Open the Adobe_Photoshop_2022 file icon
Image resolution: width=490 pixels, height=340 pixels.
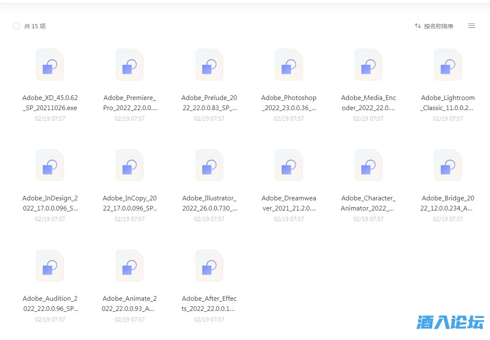289,65
